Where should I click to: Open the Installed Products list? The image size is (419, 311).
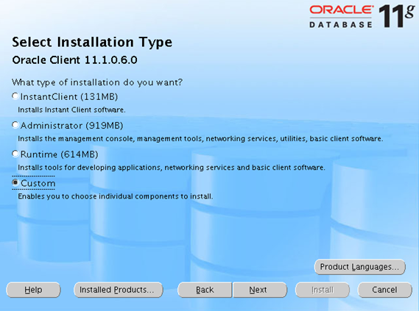tap(118, 290)
